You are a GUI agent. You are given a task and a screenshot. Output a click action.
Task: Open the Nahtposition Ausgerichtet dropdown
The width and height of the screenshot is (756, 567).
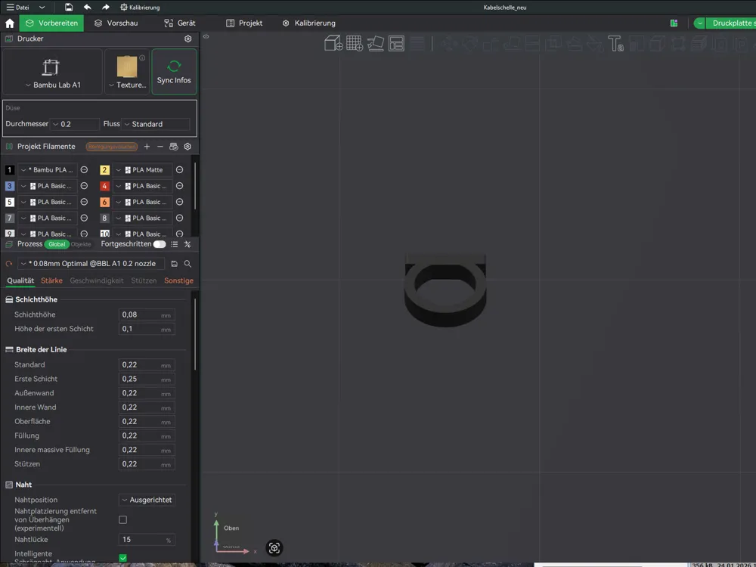tap(147, 500)
